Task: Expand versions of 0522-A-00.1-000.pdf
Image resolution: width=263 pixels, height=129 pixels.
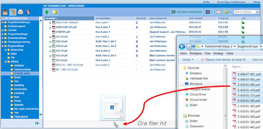Action: coord(50,22)
